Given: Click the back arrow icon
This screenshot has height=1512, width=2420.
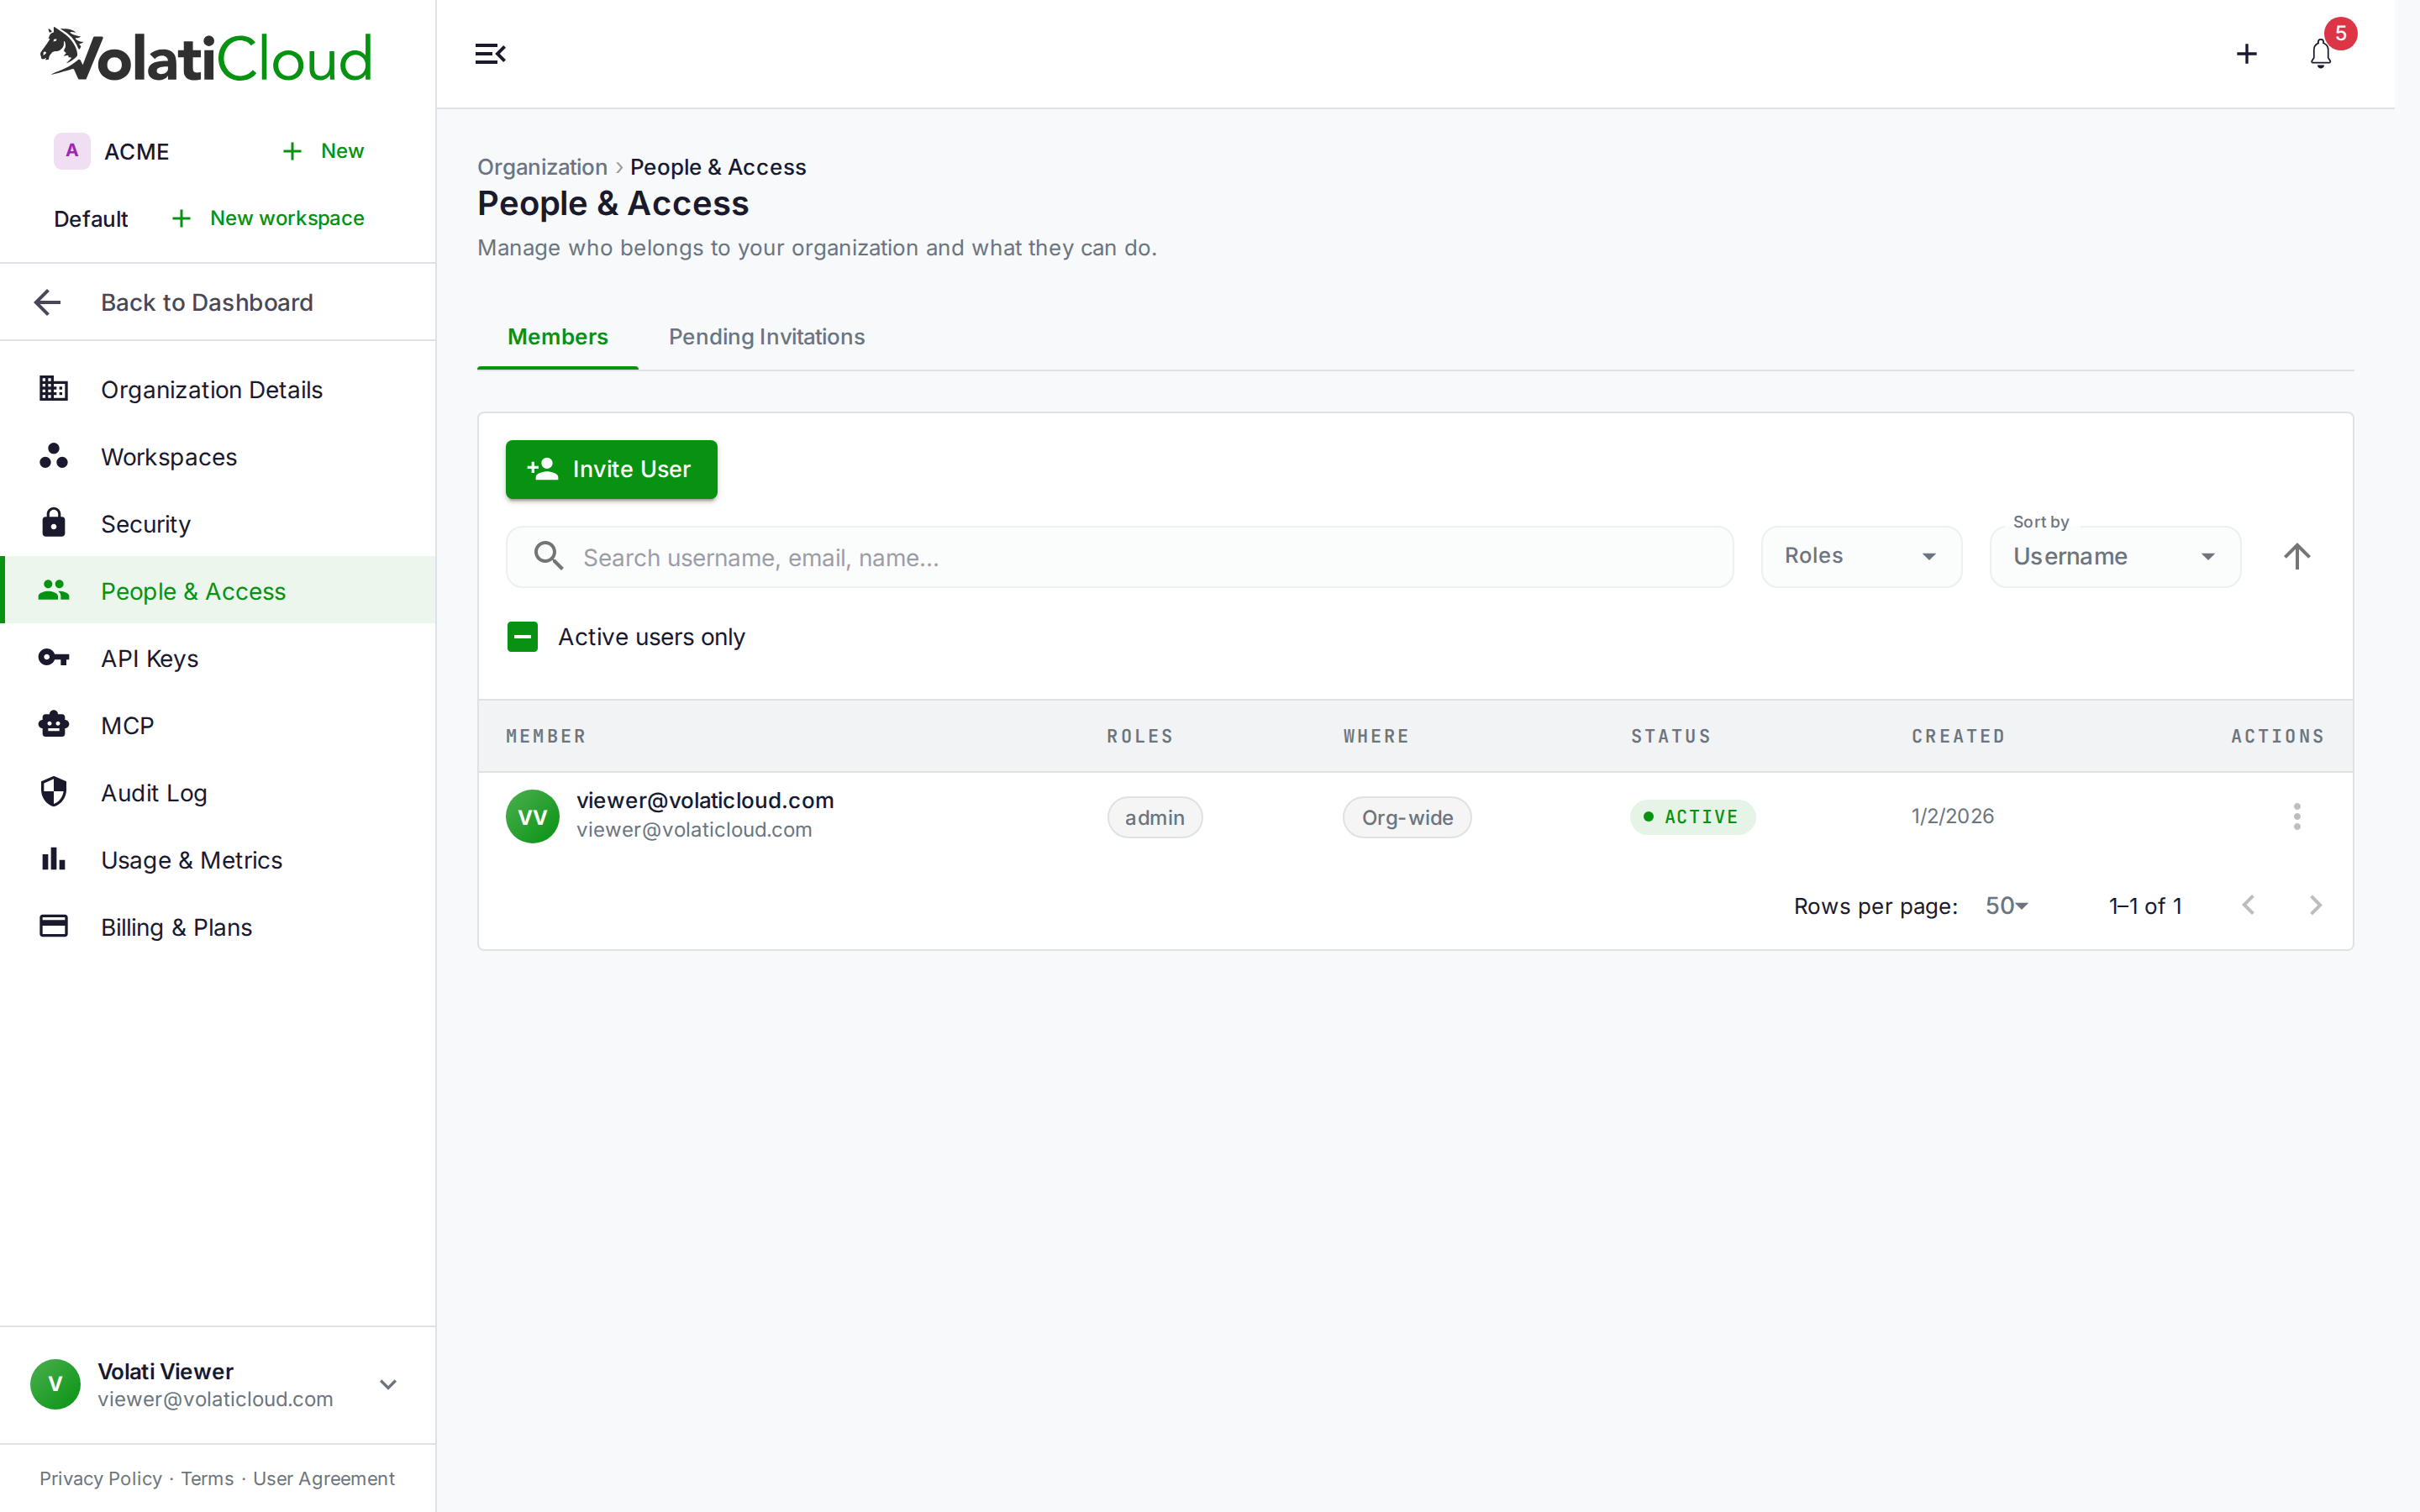Looking at the screenshot, I should coord(47,302).
